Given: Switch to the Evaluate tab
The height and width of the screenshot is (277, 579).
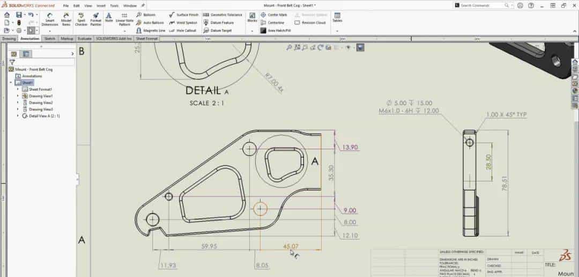Looking at the screenshot, I should click(x=85, y=39).
